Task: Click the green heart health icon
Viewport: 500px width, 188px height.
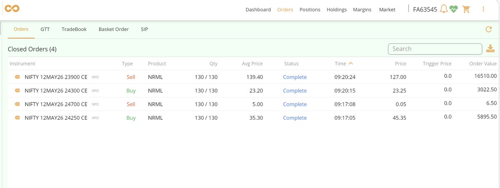Action: click(454, 9)
